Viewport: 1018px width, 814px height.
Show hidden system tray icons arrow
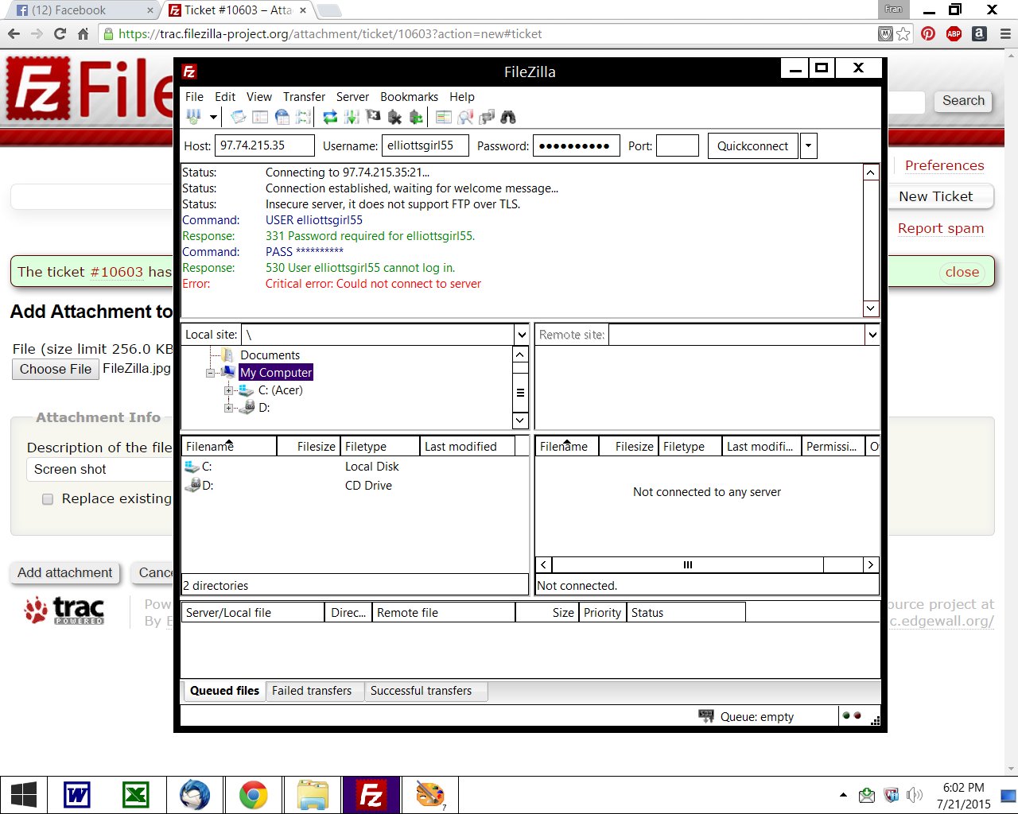tap(843, 795)
